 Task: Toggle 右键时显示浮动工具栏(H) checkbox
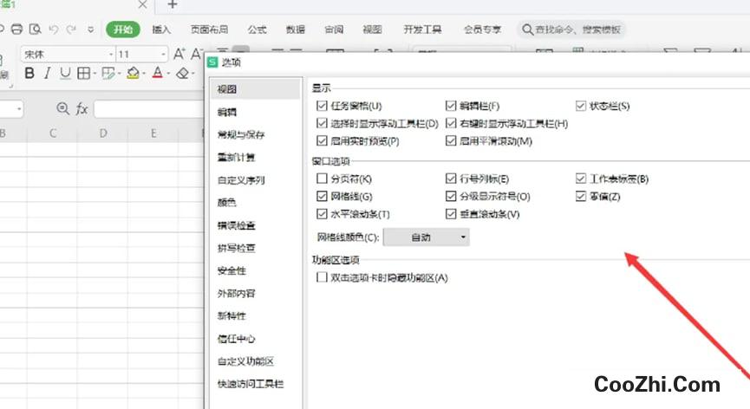tap(451, 123)
